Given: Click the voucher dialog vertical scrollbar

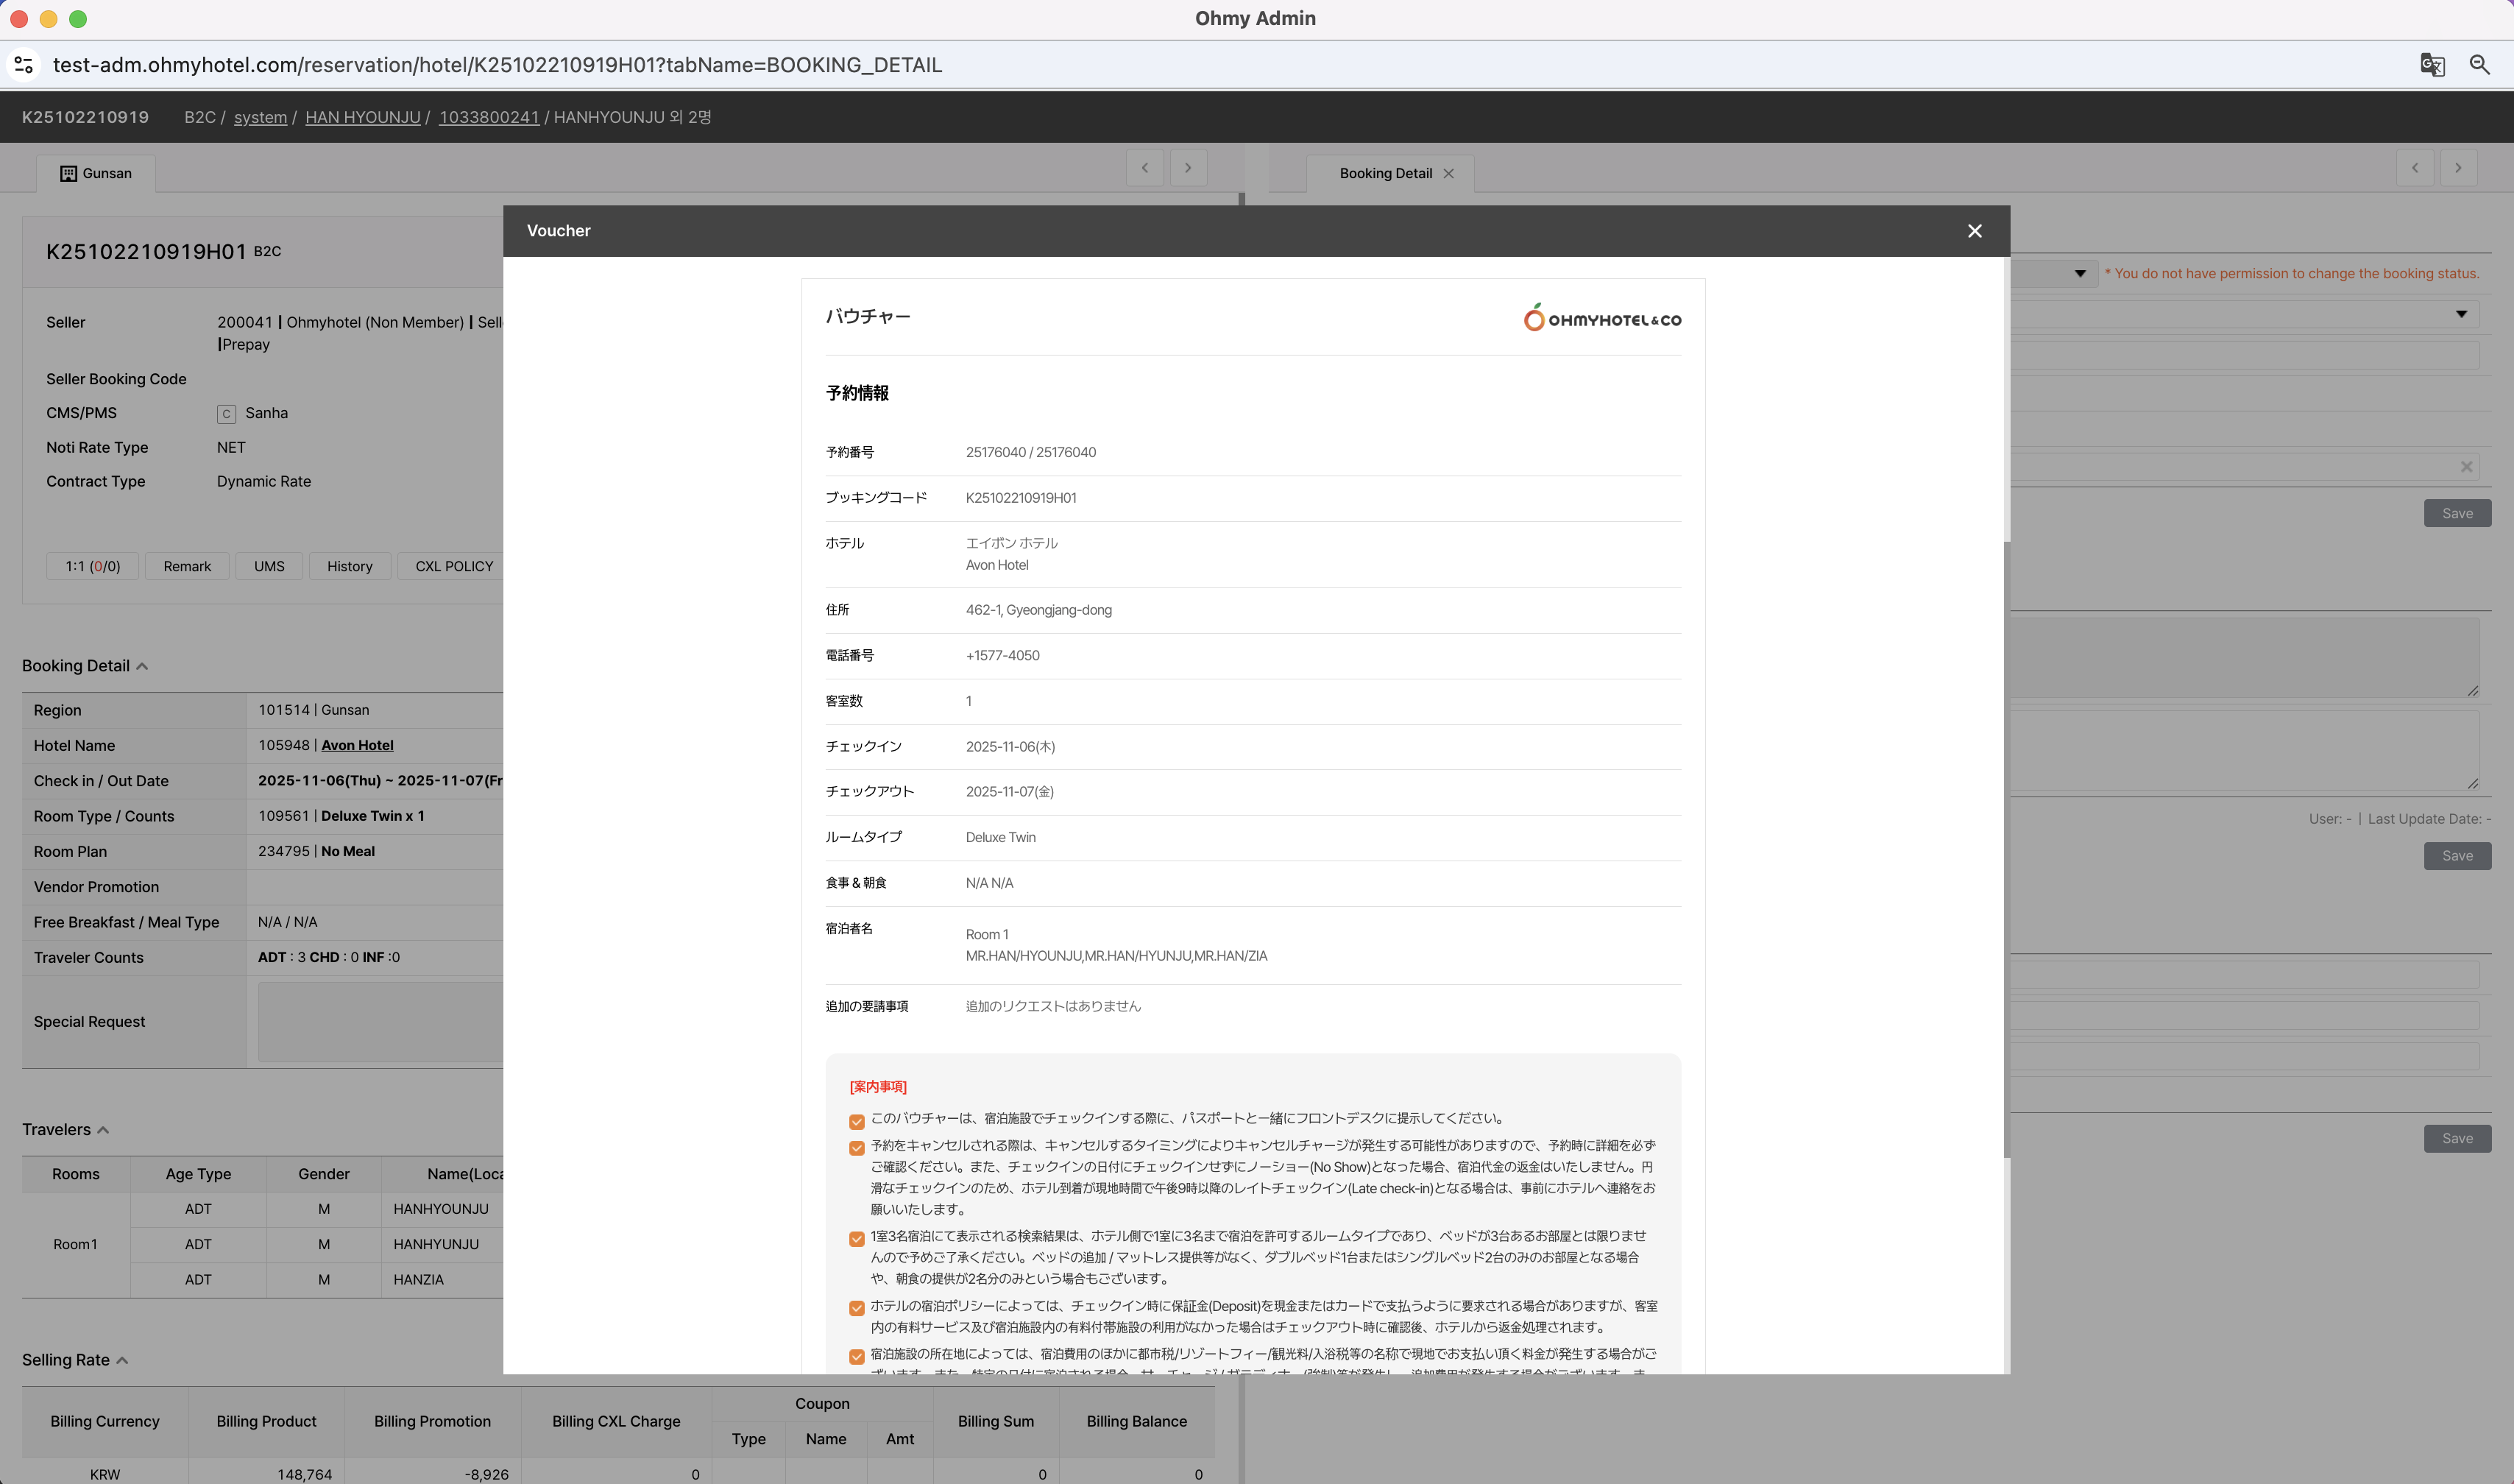Looking at the screenshot, I should pos(2005,850).
